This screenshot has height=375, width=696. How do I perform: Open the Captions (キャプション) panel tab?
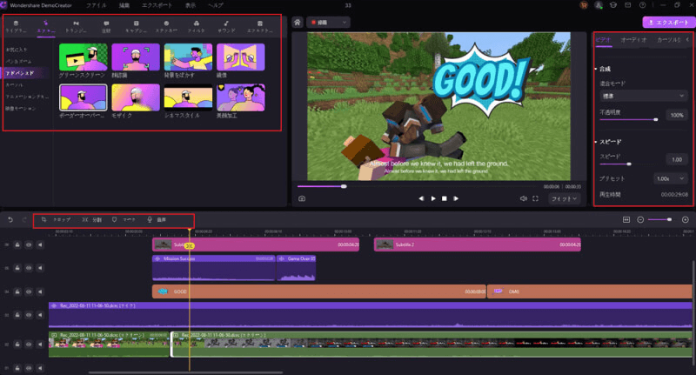(137, 27)
